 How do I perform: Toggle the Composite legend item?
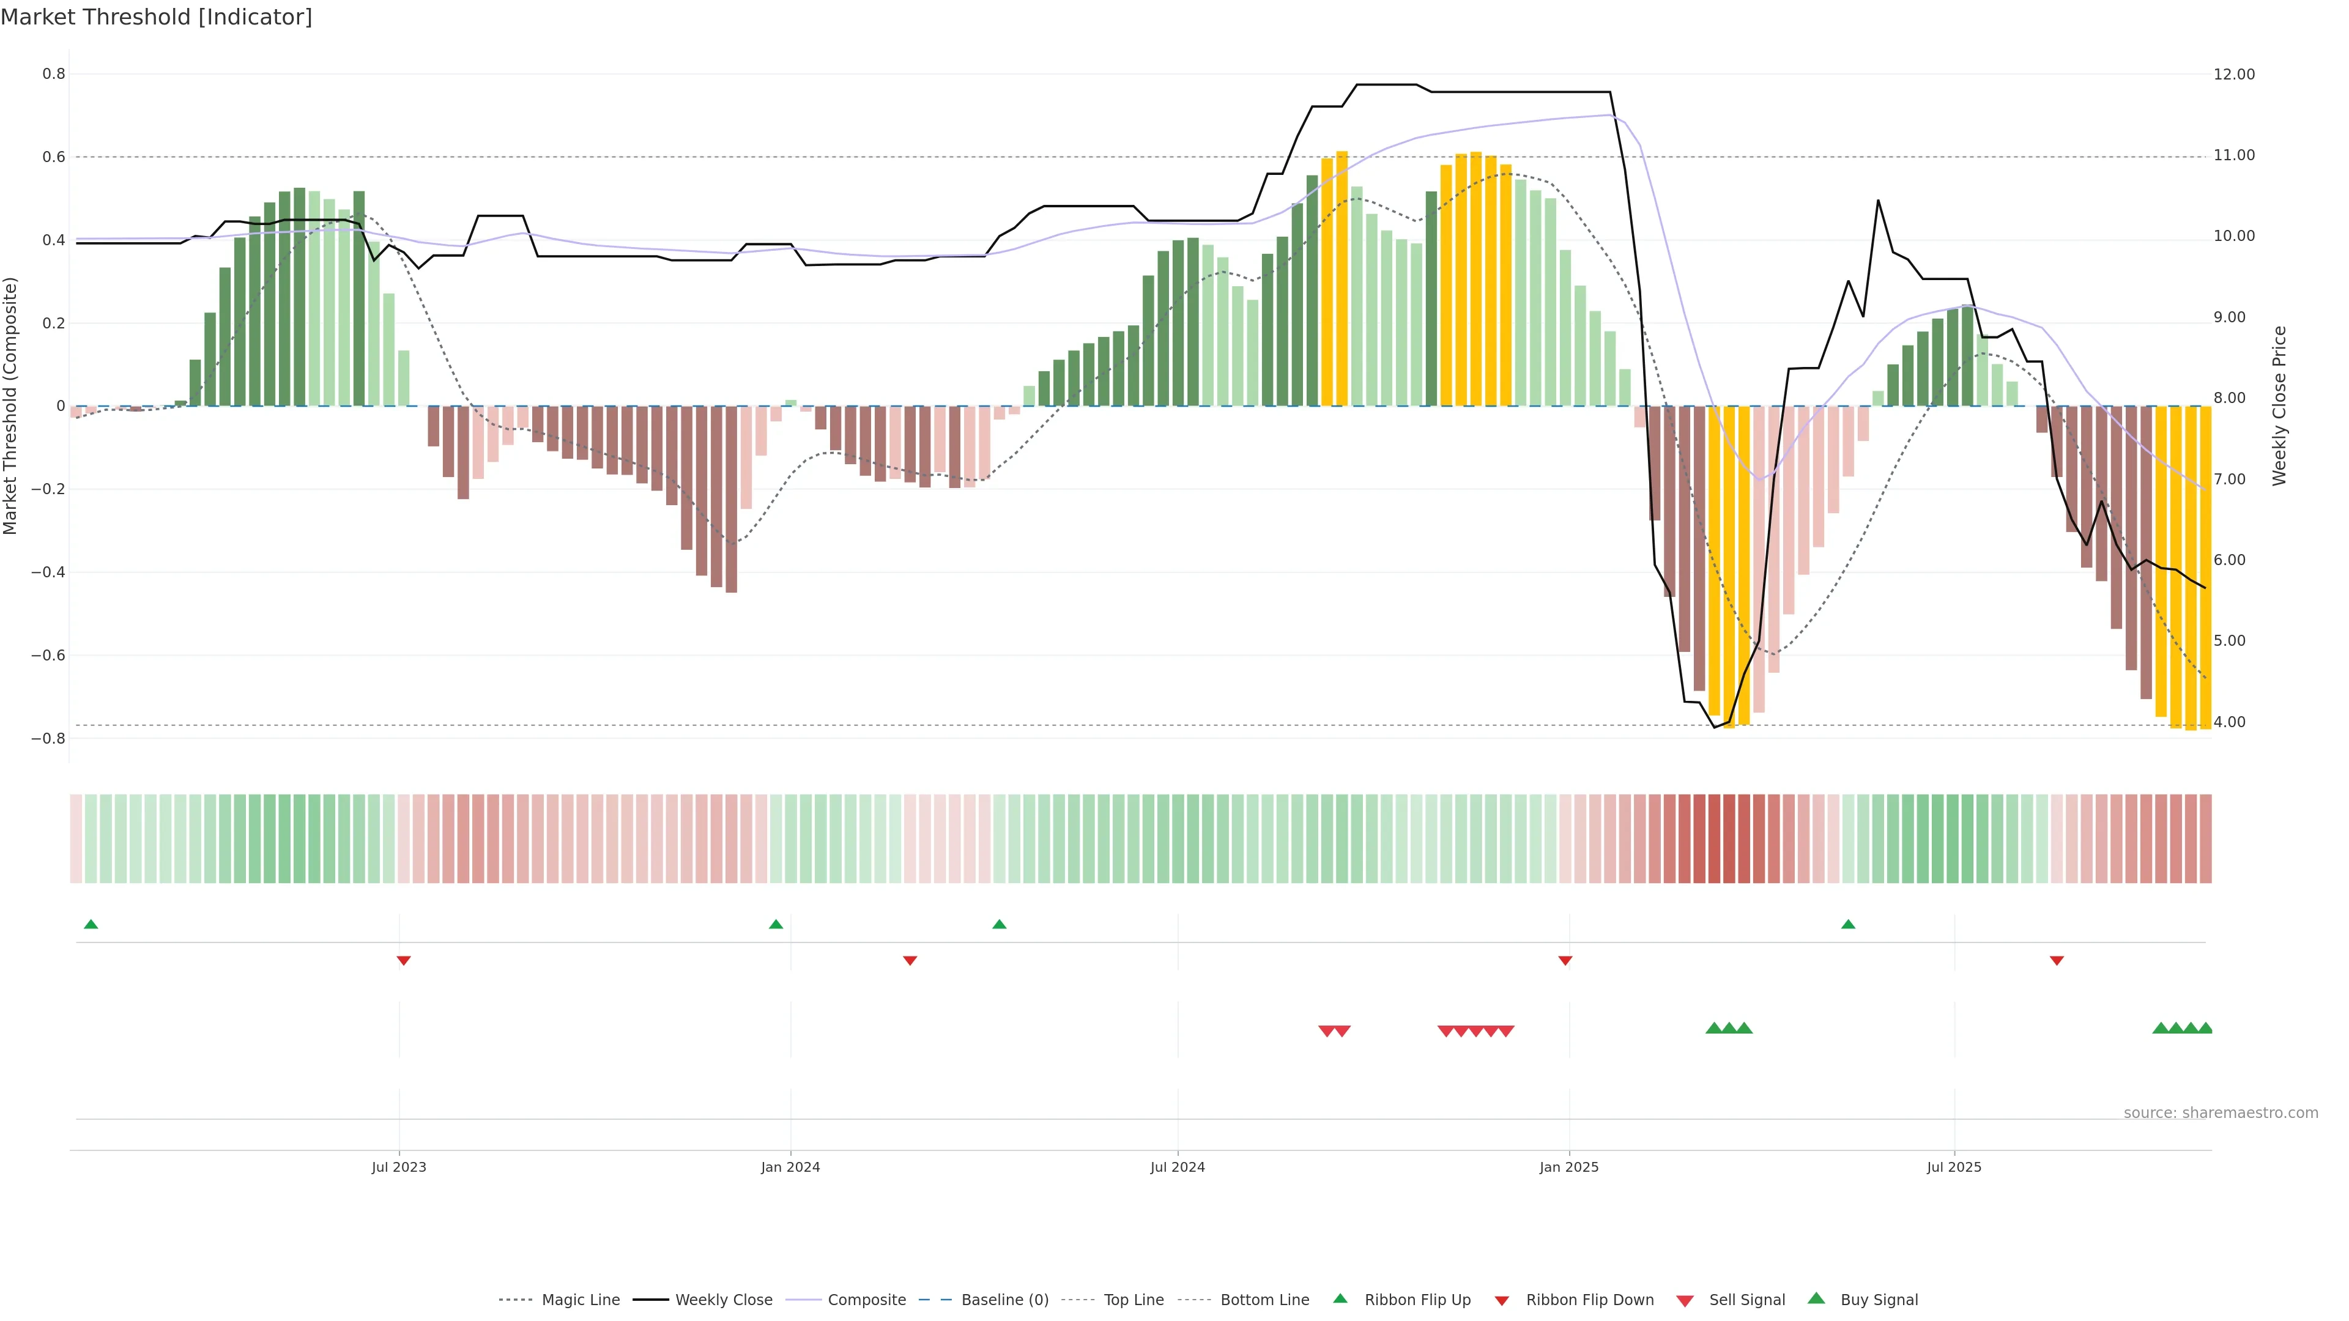coord(866,1300)
